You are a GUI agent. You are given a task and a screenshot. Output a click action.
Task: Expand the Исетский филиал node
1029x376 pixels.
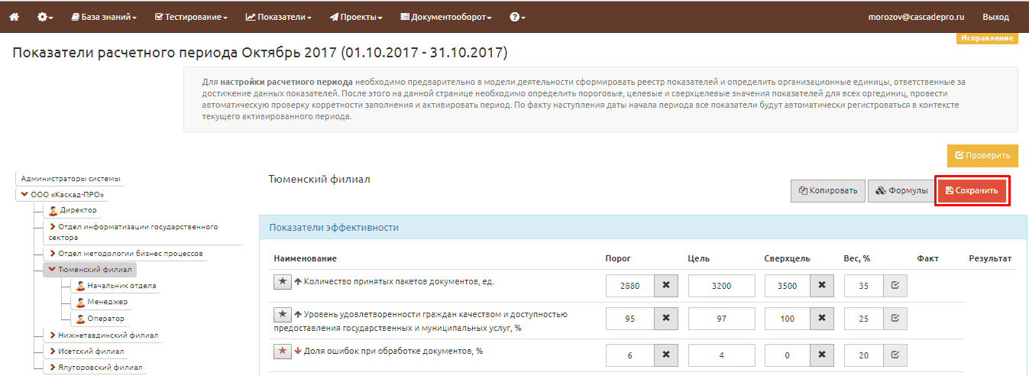click(52, 352)
